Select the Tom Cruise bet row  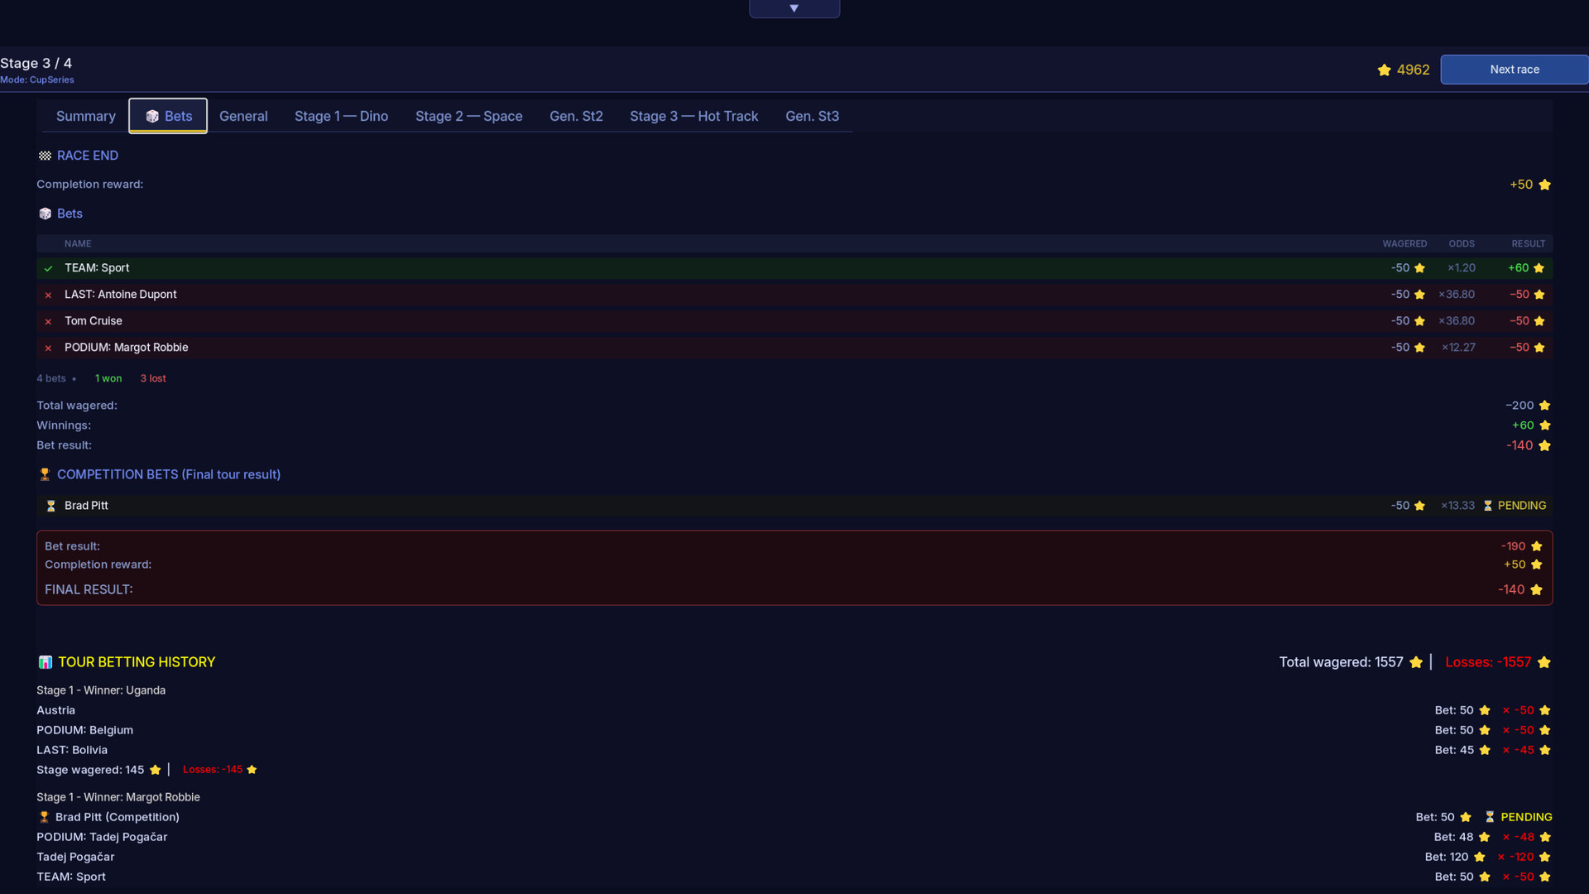point(794,321)
